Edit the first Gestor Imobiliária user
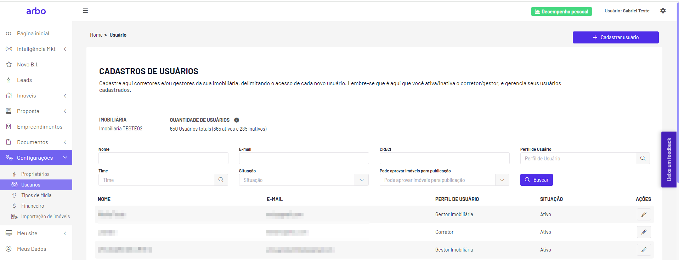The width and height of the screenshot is (679, 260). 644,214
